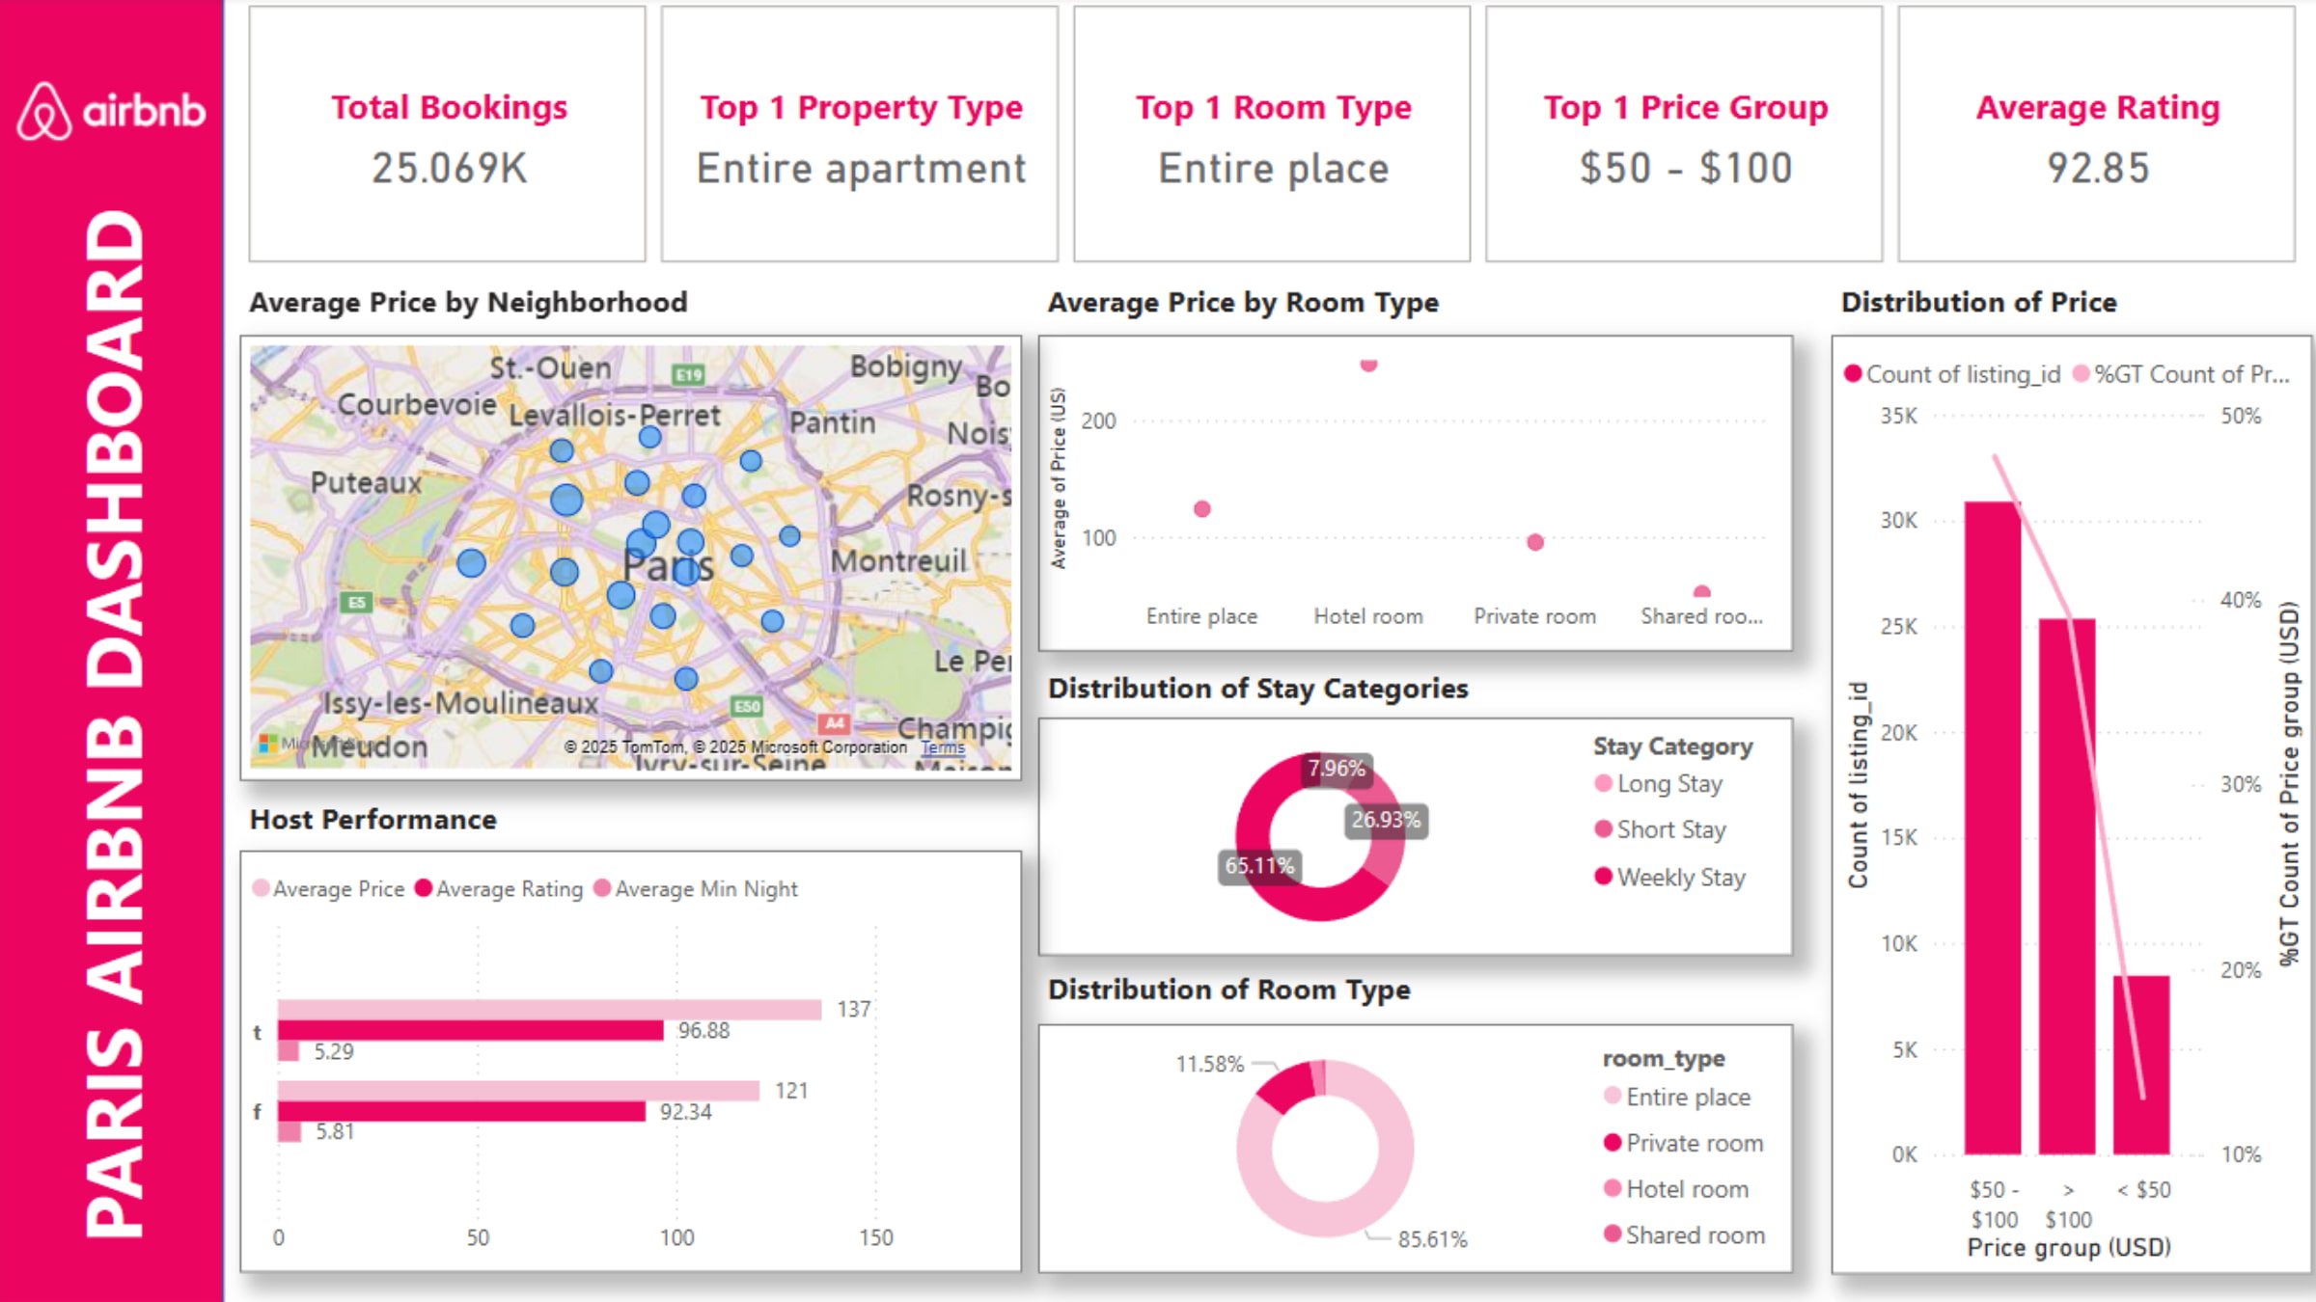The height and width of the screenshot is (1302, 2316).
Task: Click the Short Stay legend color dot
Action: (1602, 829)
